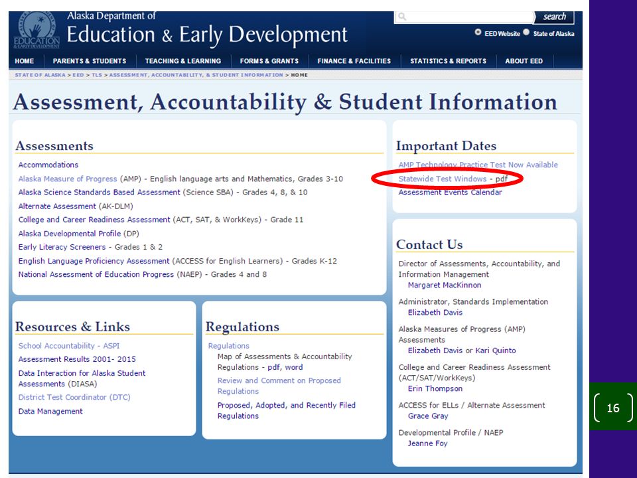Viewport: 637px width, 478px height.
Task: Open Alaska Science Standards Based Assessment link
Action: coord(99,193)
